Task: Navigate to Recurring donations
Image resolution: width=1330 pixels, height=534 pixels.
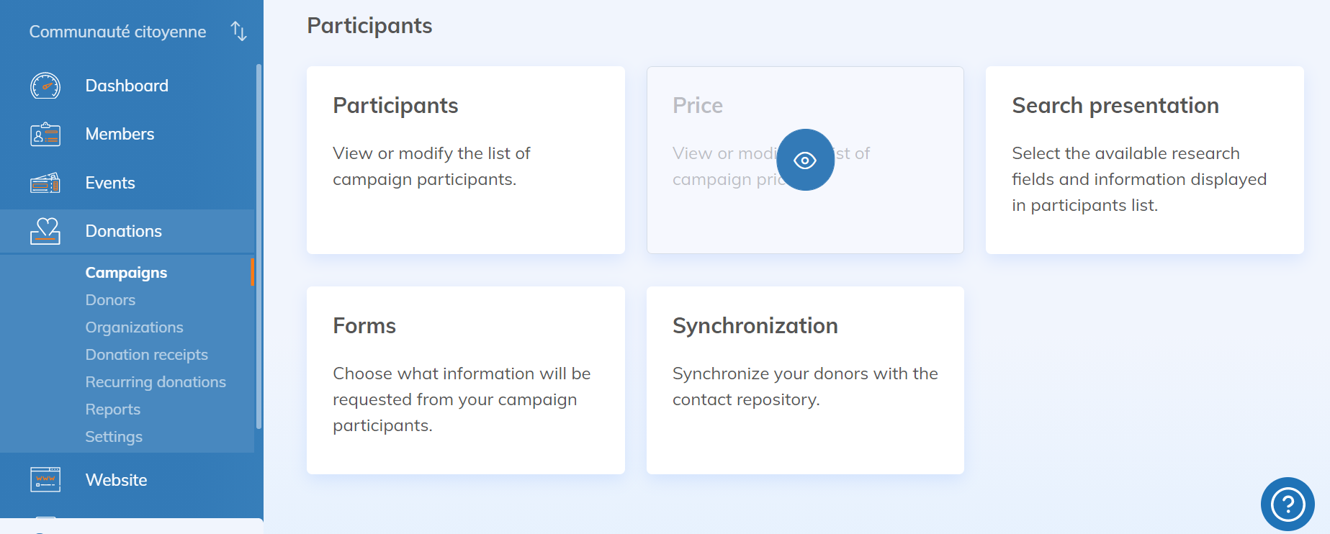Action: (x=156, y=382)
